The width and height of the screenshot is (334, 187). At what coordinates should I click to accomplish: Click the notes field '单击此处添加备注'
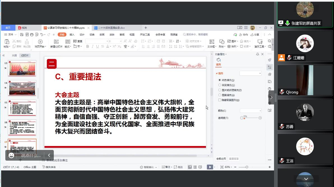click(57, 160)
